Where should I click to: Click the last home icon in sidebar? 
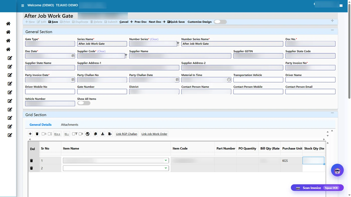coord(8,49)
